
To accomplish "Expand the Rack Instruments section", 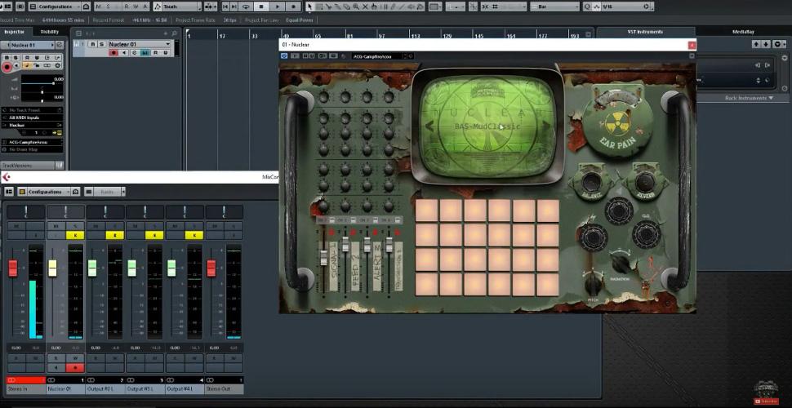I will point(748,98).
